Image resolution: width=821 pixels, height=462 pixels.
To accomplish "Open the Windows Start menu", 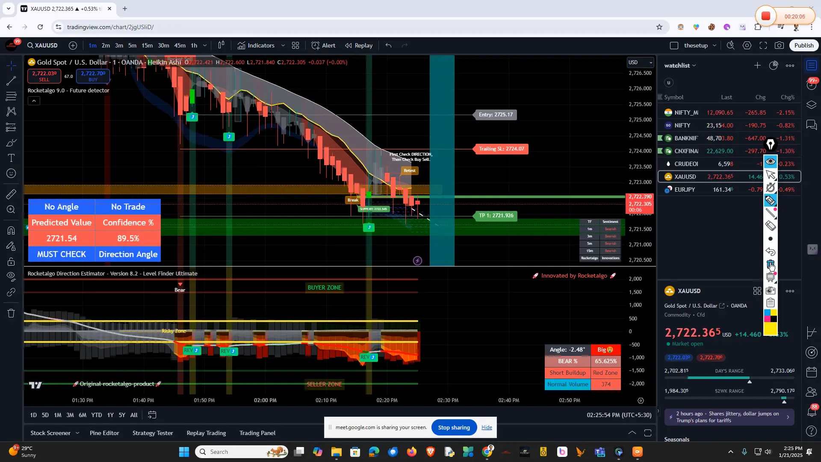I will tap(184, 452).
